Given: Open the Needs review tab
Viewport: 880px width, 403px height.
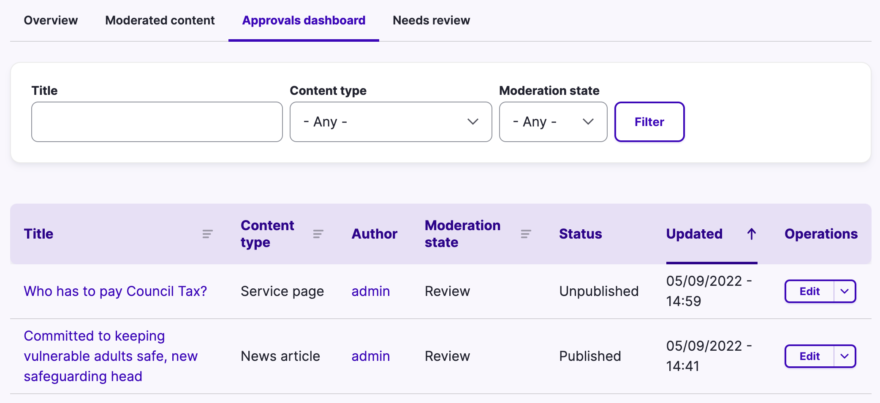Looking at the screenshot, I should click(431, 20).
